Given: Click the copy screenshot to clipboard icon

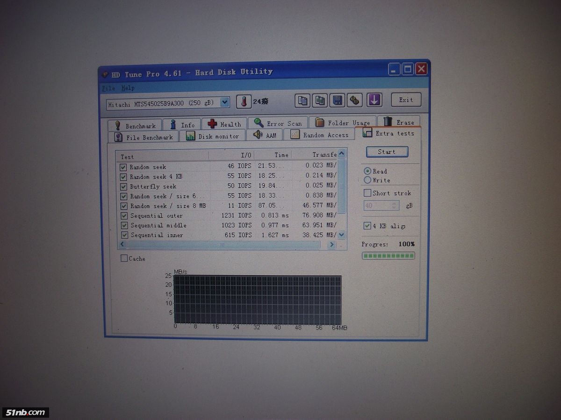Looking at the screenshot, I should point(320,100).
